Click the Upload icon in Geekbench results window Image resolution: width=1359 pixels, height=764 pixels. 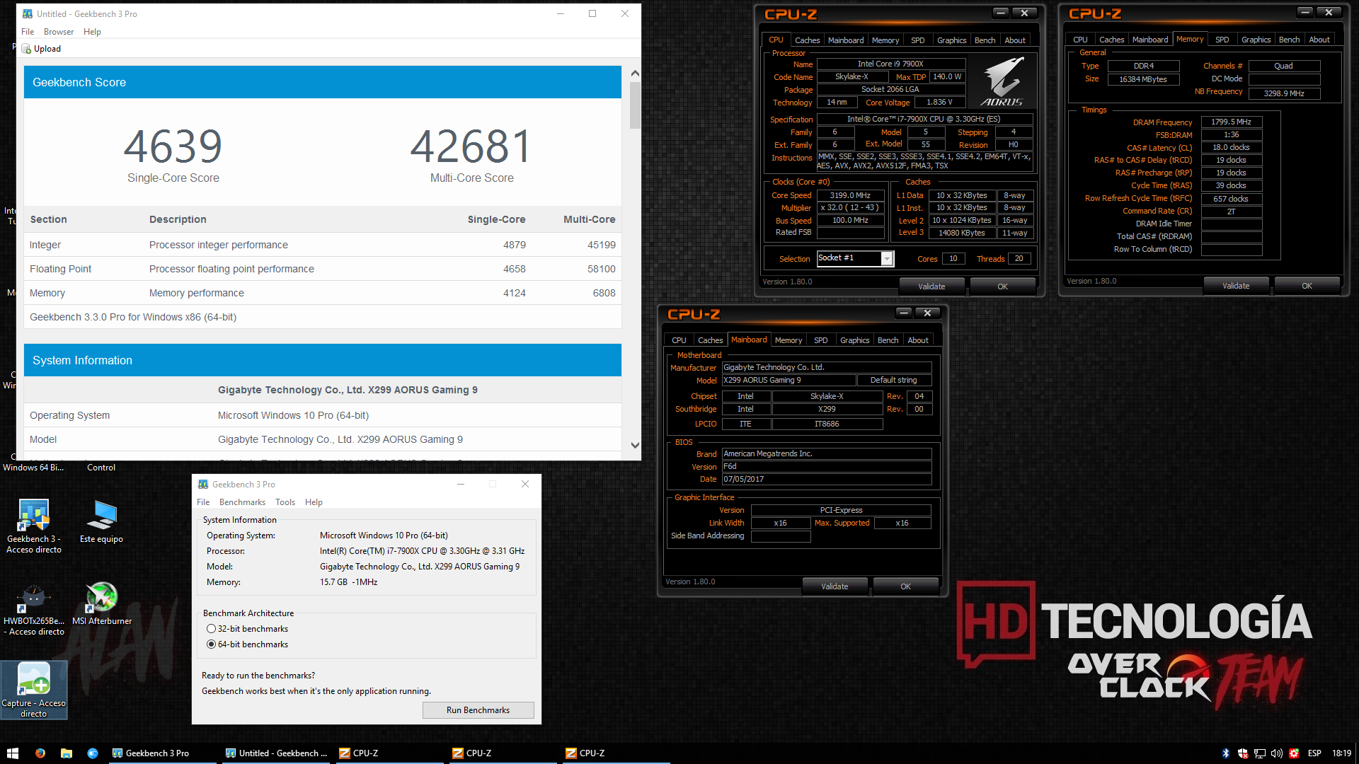[27, 49]
